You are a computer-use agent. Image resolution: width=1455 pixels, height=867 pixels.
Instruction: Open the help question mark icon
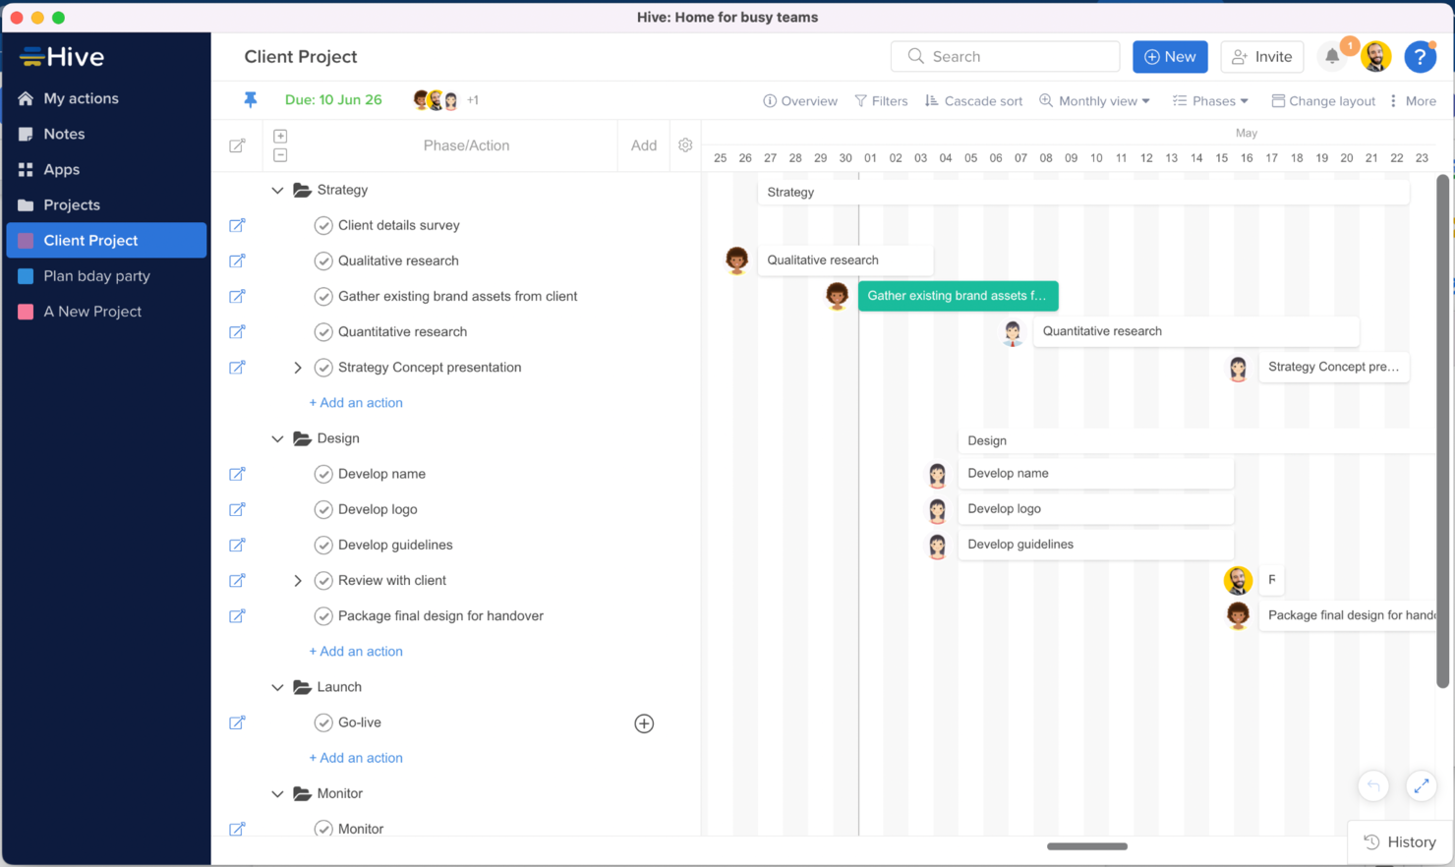(1420, 57)
